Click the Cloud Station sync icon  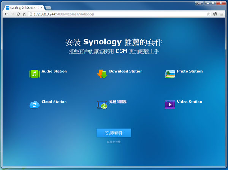click(35, 105)
